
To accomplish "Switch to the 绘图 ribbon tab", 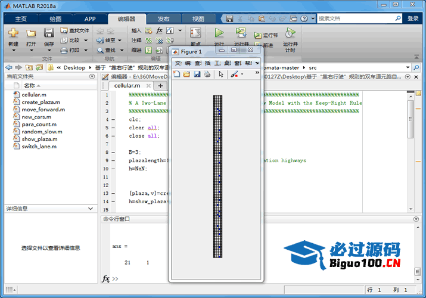I will click(55, 18).
